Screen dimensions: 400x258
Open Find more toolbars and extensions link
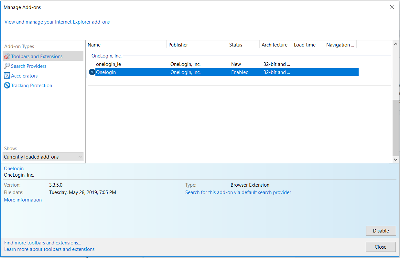(42, 243)
